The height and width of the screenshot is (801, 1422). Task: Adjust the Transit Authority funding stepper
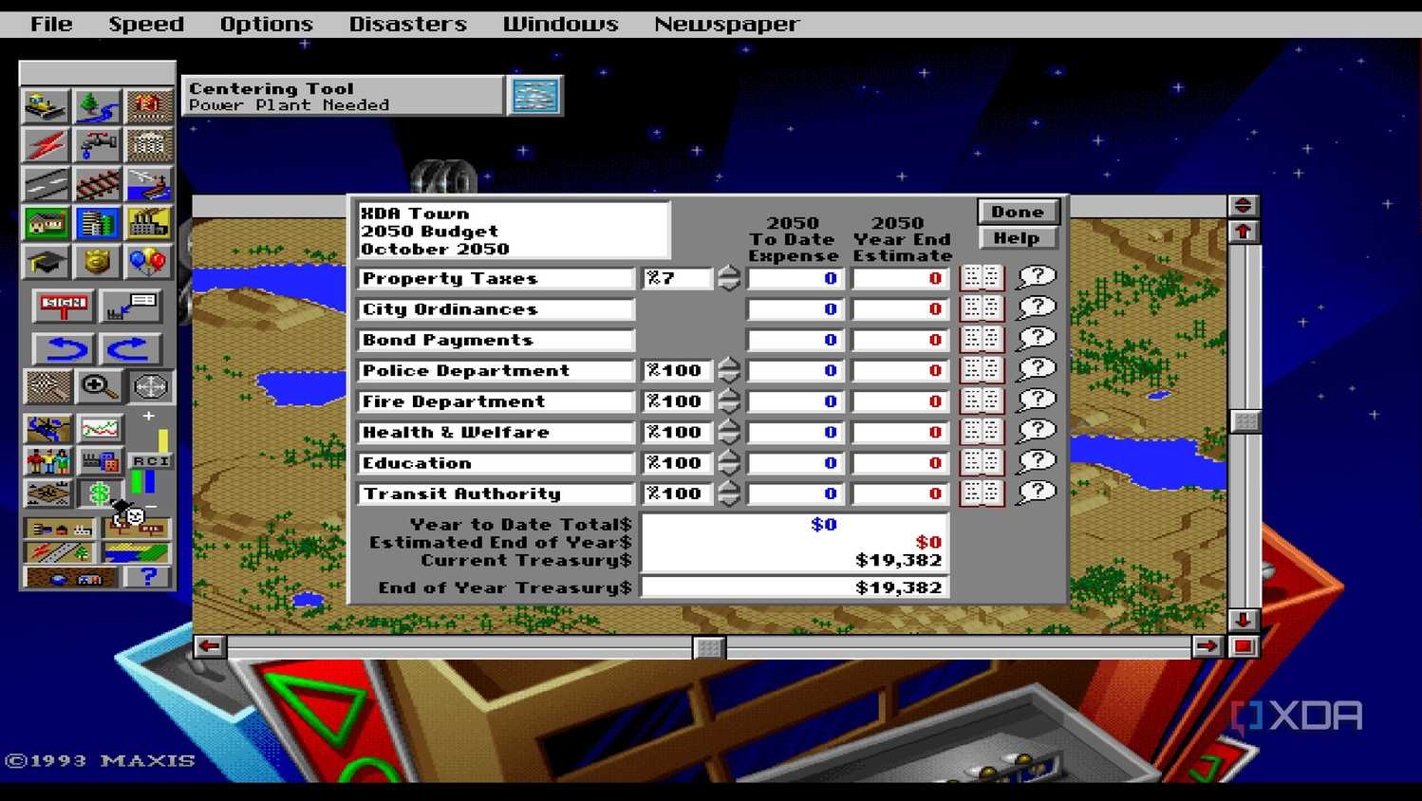pyautogui.click(x=728, y=494)
